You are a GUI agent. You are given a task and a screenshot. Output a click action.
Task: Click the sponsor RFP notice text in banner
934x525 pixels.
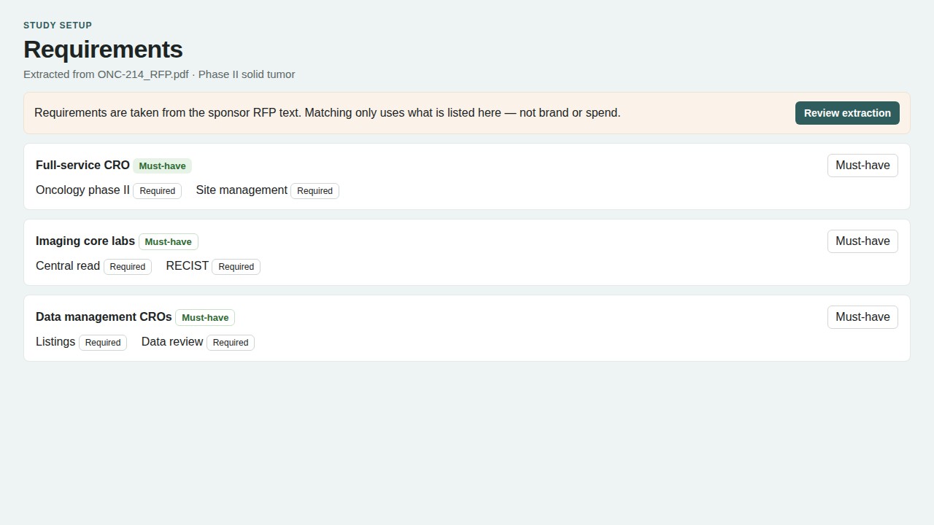coord(328,113)
